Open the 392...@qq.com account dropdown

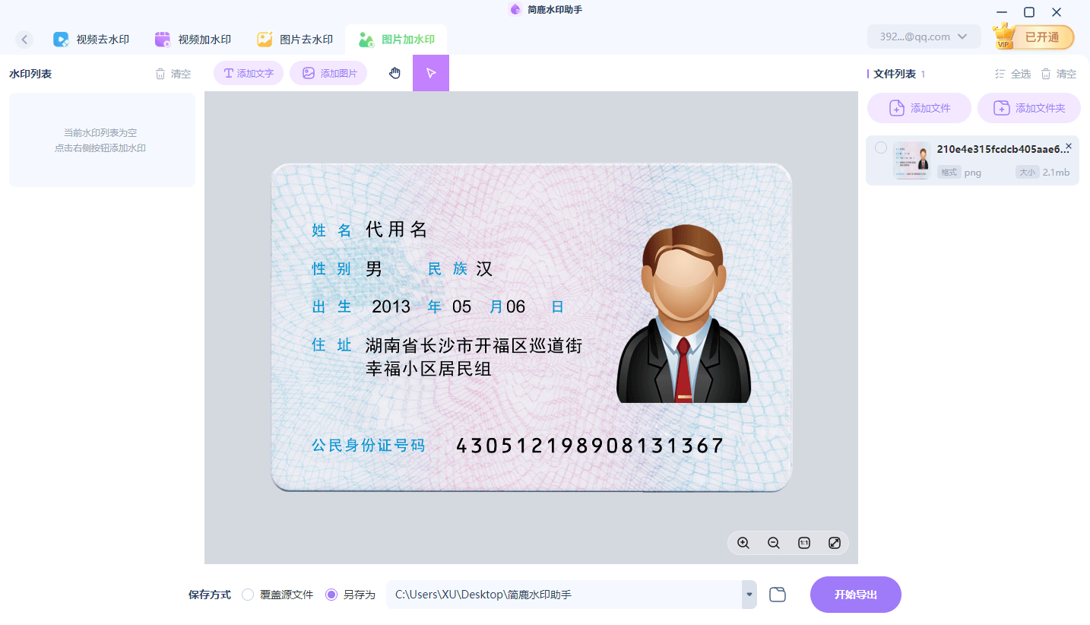pos(923,36)
